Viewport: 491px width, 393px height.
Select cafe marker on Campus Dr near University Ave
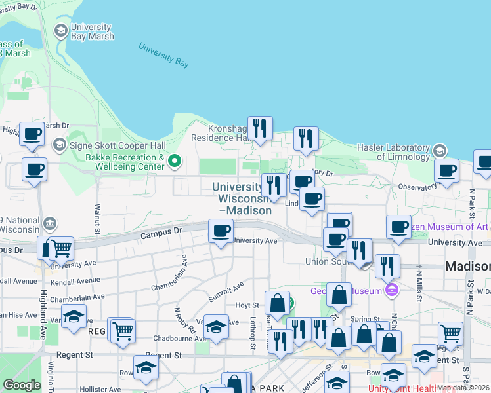(221, 231)
